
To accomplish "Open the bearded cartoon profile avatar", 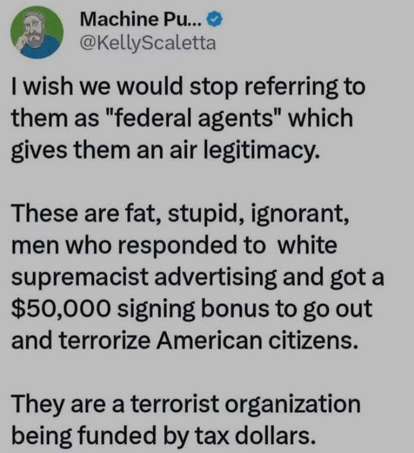I will tap(37, 32).
